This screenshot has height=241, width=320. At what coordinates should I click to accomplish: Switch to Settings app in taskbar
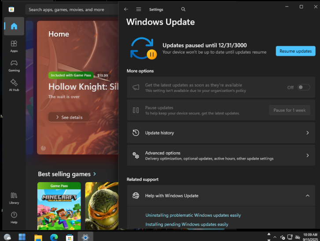(x=85, y=237)
